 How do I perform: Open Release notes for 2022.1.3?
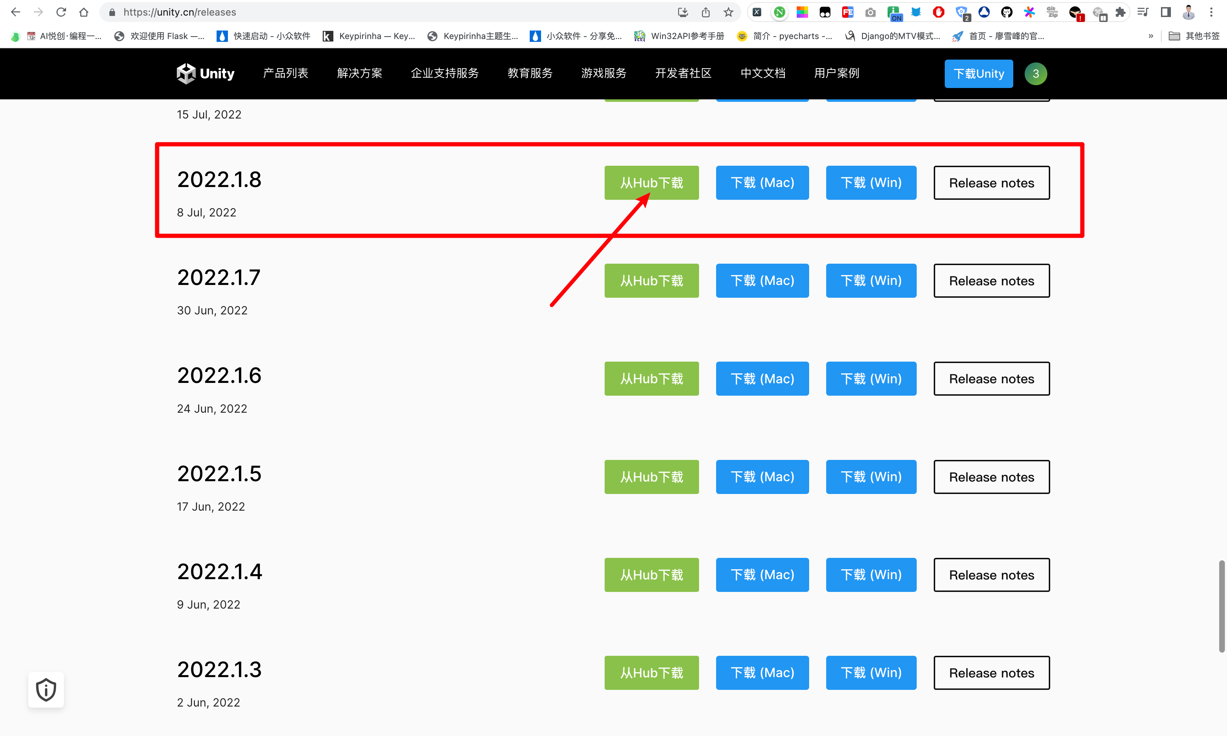click(992, 673)
